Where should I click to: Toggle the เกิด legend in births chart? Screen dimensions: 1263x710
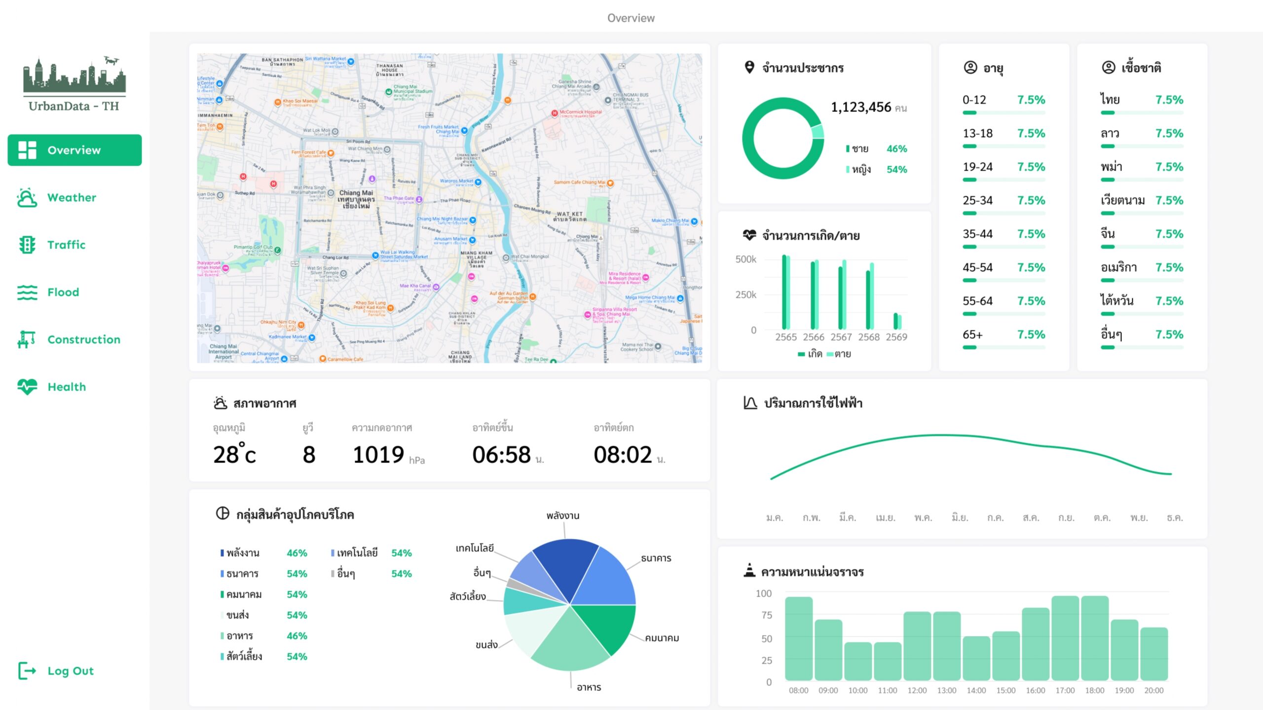(810, 354)
